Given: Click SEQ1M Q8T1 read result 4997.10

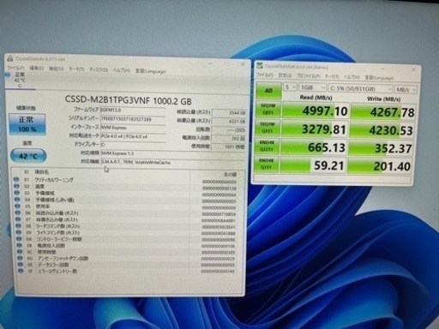Looking at the screenshot, I should [316, 111].
